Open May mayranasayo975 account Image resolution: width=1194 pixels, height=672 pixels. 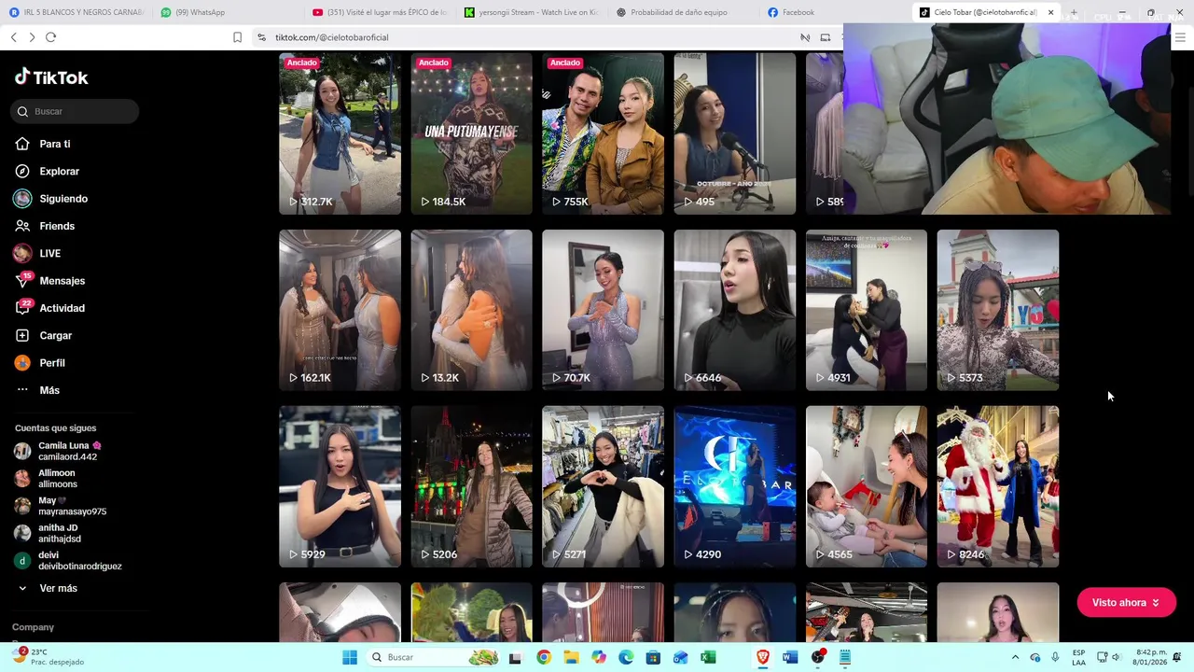60,506
